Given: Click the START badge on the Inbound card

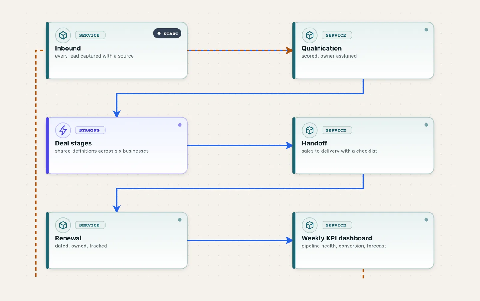Looking at the screenshot, I should click(x=167, y=34).
